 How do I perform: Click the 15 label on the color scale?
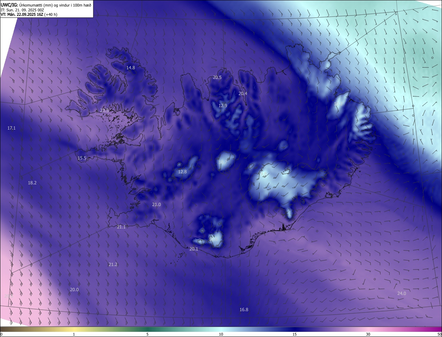click(x=295, y=334)
